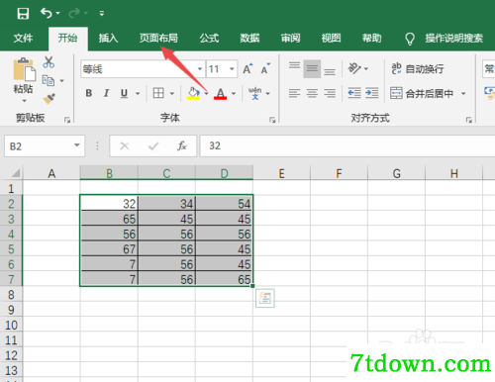
Task: Toggle italic formatting
Action: click(x=106, y=93)
